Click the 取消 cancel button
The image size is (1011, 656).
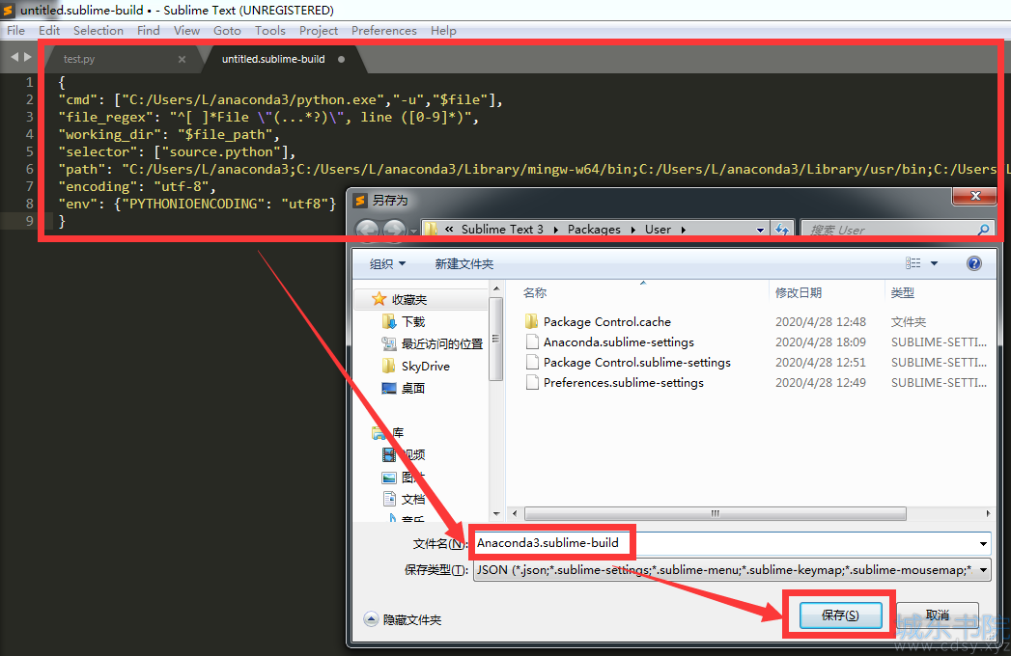[x=938, y=615]
